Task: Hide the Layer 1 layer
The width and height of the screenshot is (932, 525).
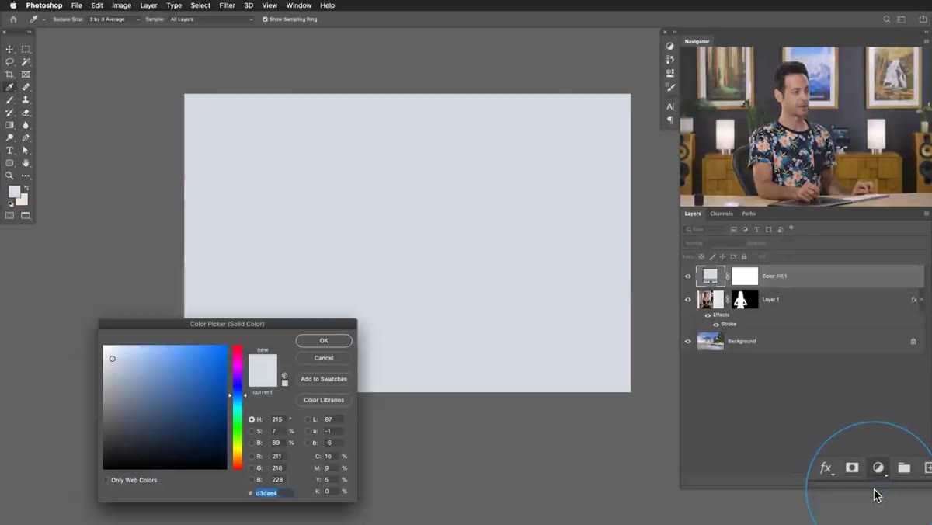Action: tap(687, 299)
